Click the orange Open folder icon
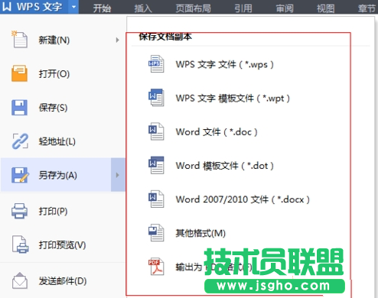The image size is (378, 298). 19,73
